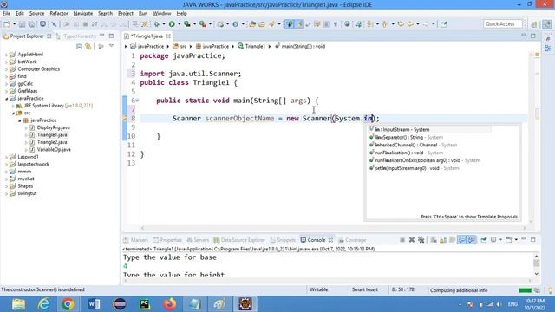Open Word from the Windows taskbar
Image resolution: width=555 pixels, height=312 pixels.
pyautogui.click(x=94, y=304)
